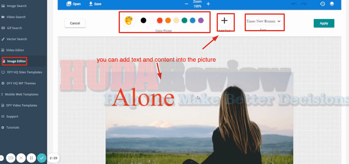Viewport: 349px width, 164px height.
Task: Click the history clock icon
Action: [322, 4]
